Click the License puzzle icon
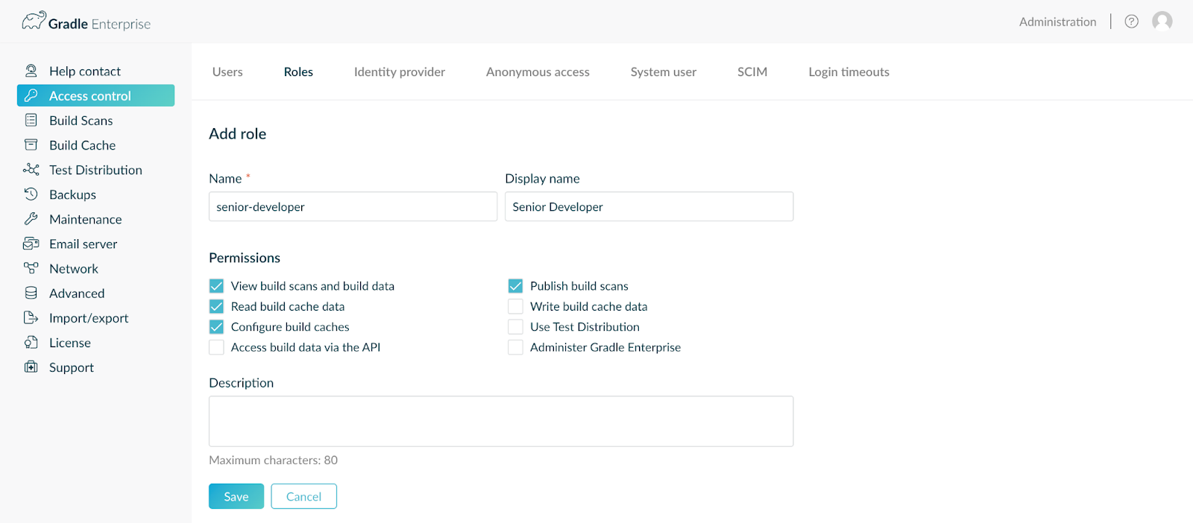This screenshot has height=523, width=1193. tap(31, 342)
